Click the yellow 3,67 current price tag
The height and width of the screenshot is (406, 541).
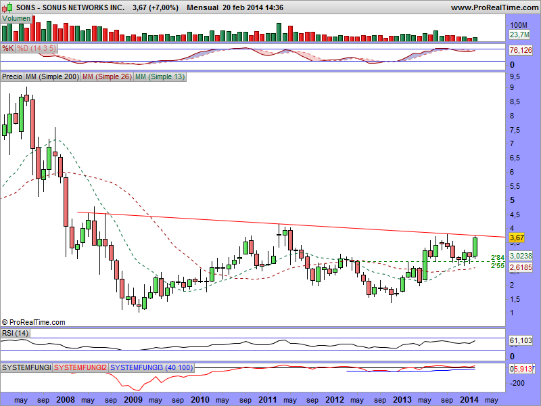pos(517,238)
